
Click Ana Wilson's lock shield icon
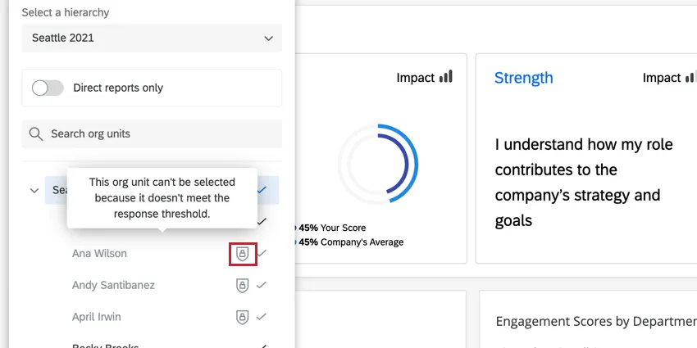click(242, 254)
